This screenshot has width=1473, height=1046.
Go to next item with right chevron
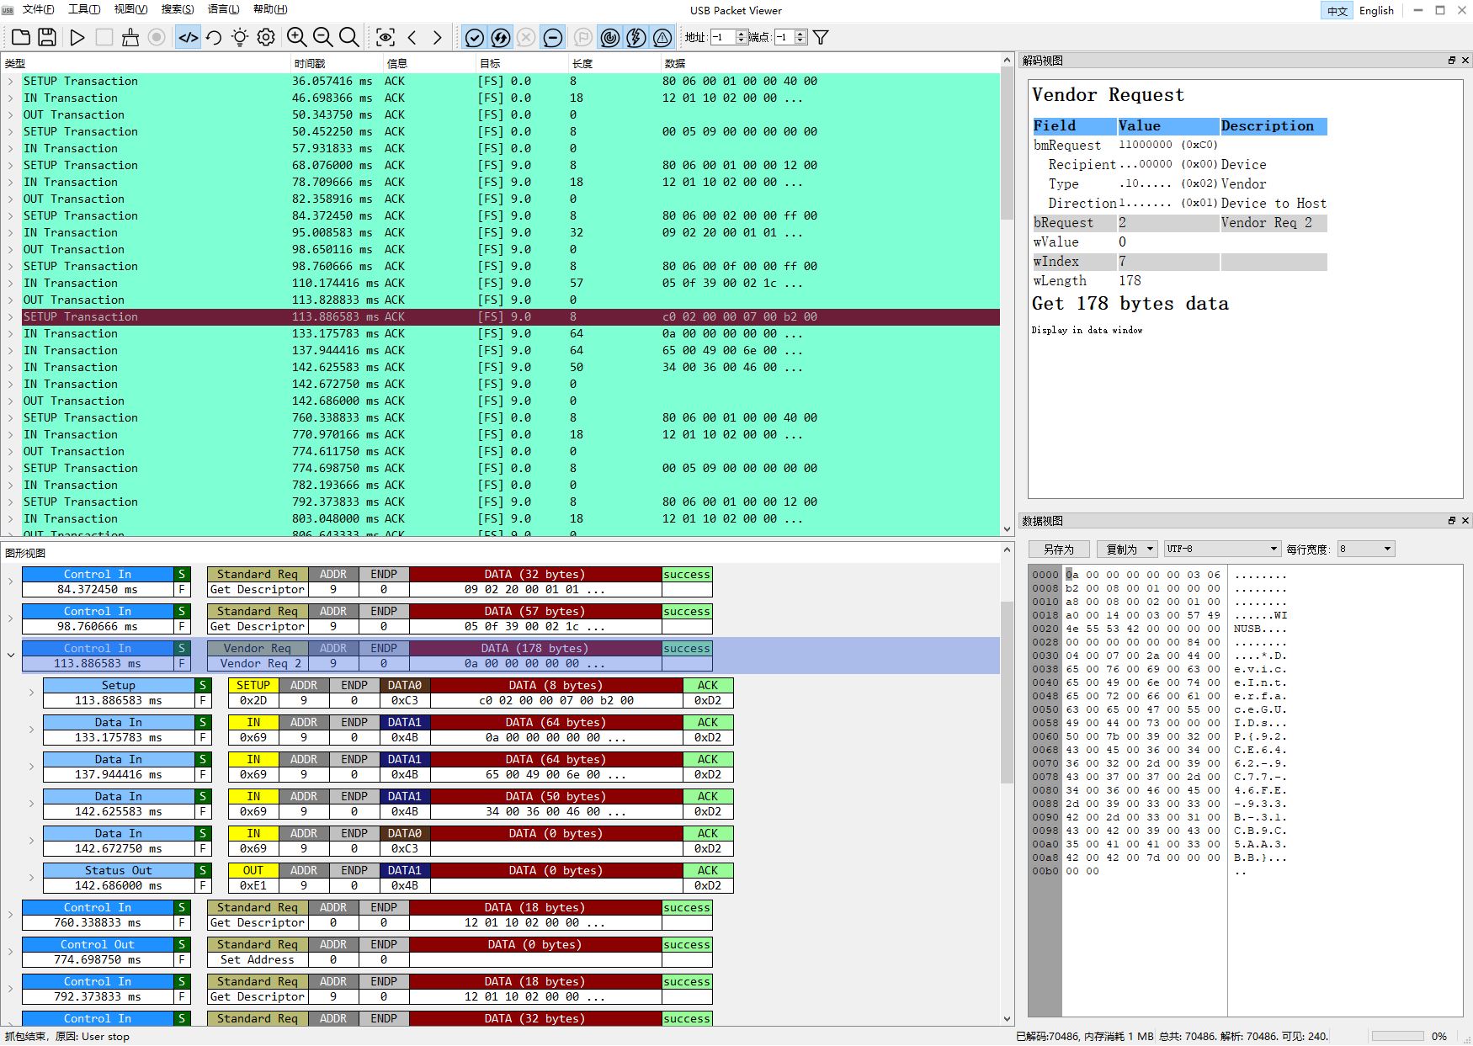[438, 37]
